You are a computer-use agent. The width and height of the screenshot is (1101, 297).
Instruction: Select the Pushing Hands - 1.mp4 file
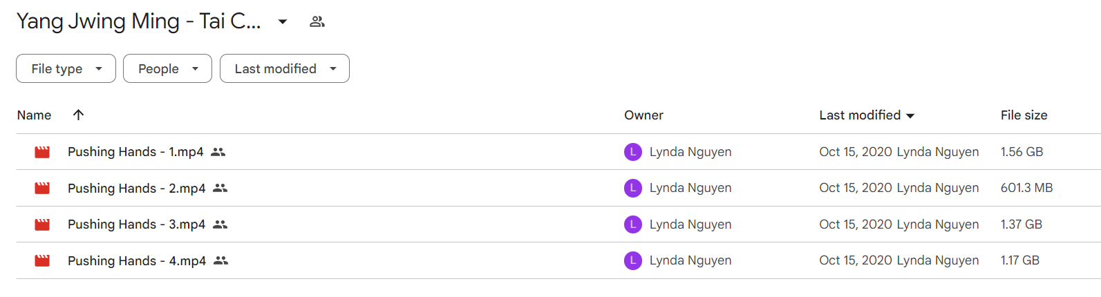558,152
